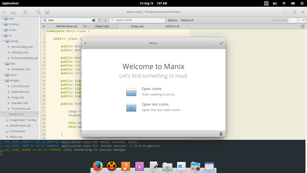Viewport: 307px width, 173px height.
Task: Open FileDialog.vala in sidebar
Action: pyautogui.click(x=20, y=52)
